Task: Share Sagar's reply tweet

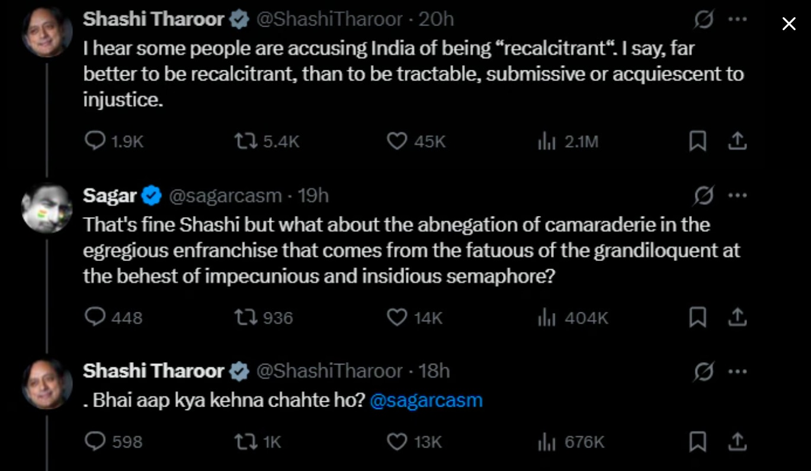Action: pyautogui.click(x=738, y=318)
